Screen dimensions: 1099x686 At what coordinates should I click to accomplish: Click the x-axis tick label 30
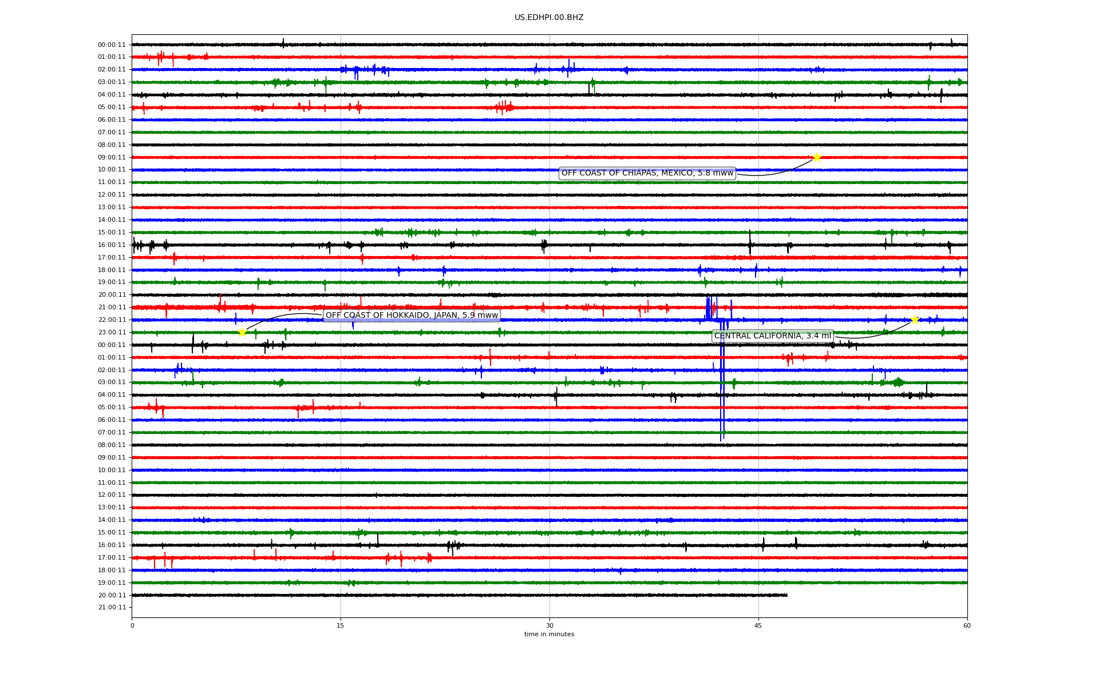click(x=549, y=625)
